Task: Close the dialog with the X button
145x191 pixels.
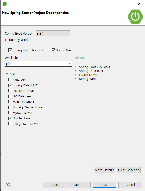Action: (139, 4)
